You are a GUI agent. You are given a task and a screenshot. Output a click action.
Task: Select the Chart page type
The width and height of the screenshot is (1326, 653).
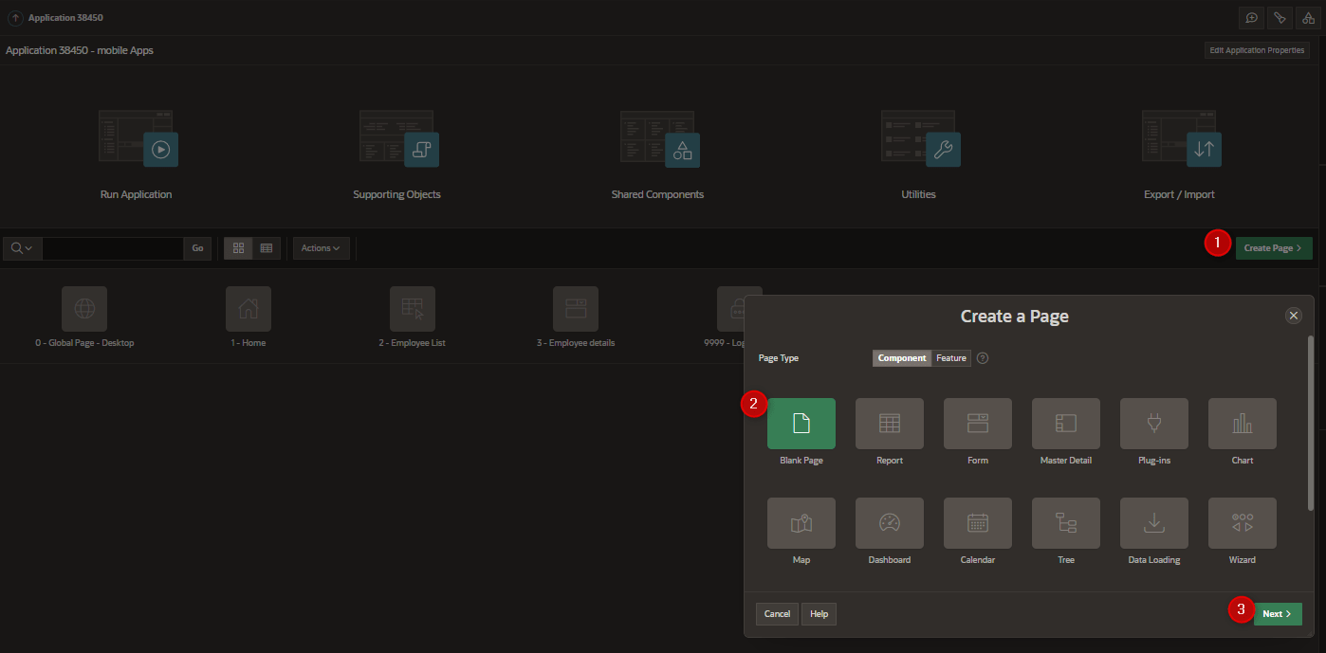click(1242, 424)
